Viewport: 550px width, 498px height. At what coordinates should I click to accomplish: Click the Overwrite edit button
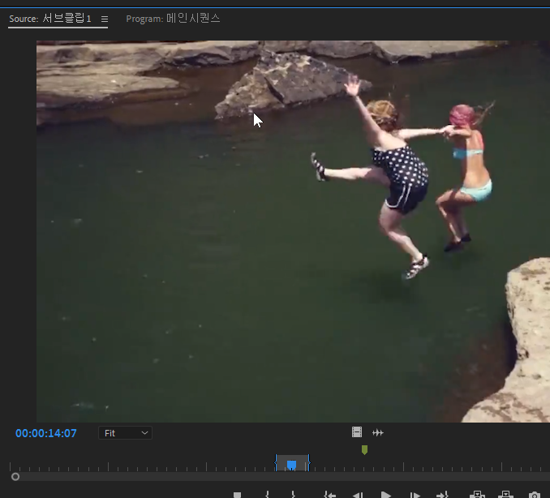tap(505, 495)
